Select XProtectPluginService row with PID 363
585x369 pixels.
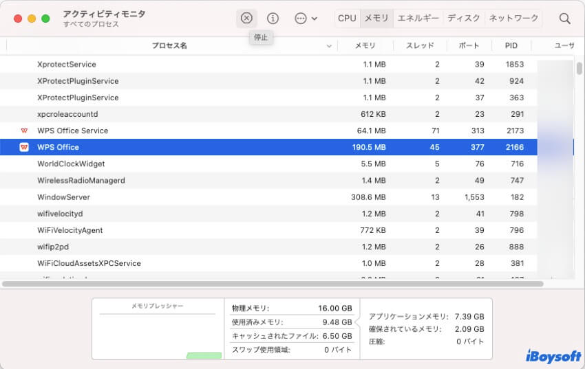268,98
